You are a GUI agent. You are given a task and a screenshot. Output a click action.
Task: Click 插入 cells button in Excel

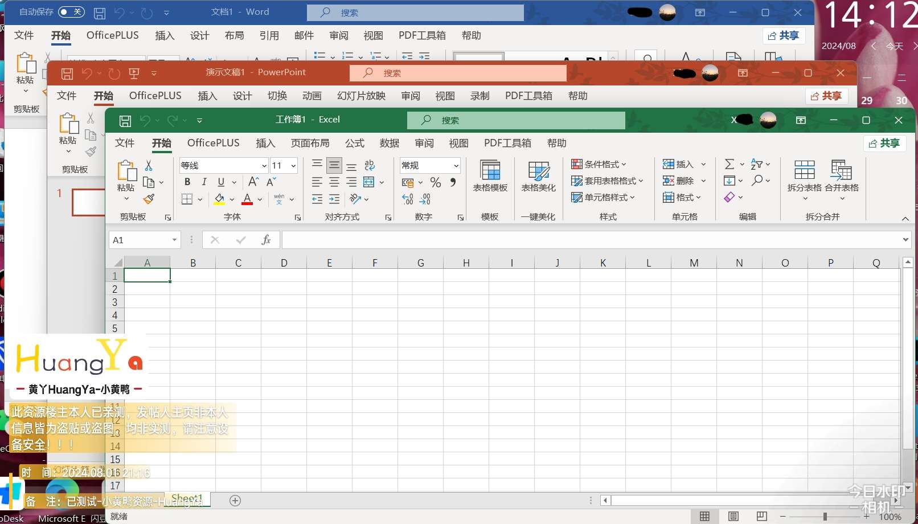pyautogui.click(x=678, y=164)
